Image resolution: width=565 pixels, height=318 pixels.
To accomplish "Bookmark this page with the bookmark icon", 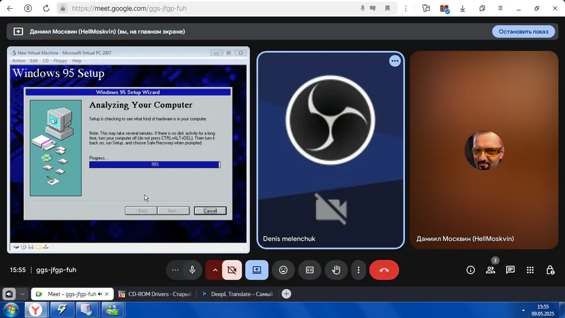I will click(x=387, y=8).
